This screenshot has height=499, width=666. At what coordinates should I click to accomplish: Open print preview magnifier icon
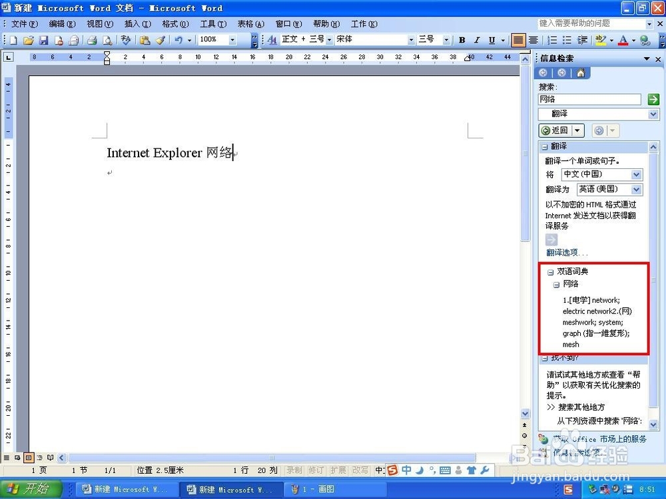pos(107,41)
